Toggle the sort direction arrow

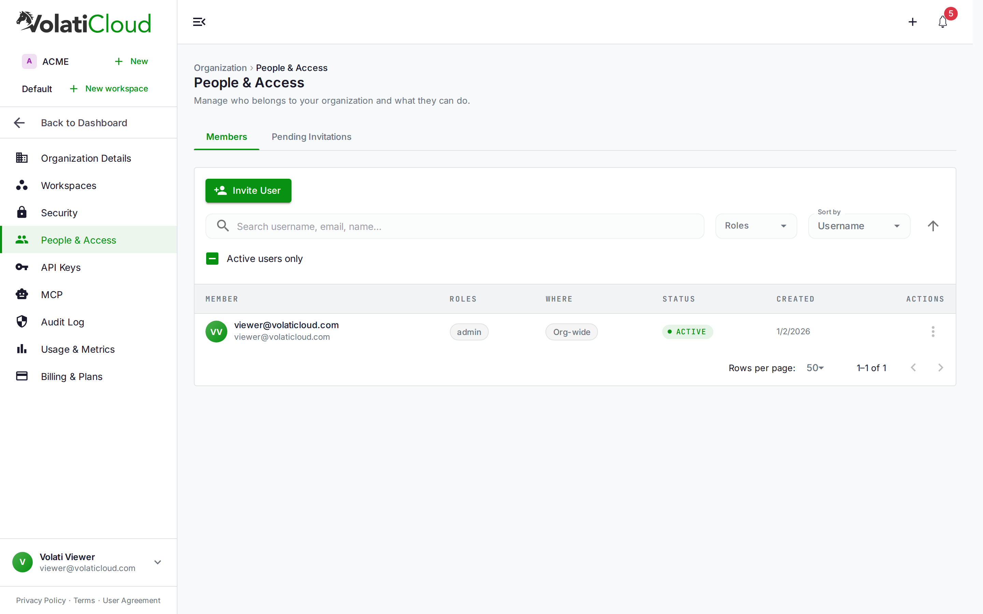(x=933, y=226)
